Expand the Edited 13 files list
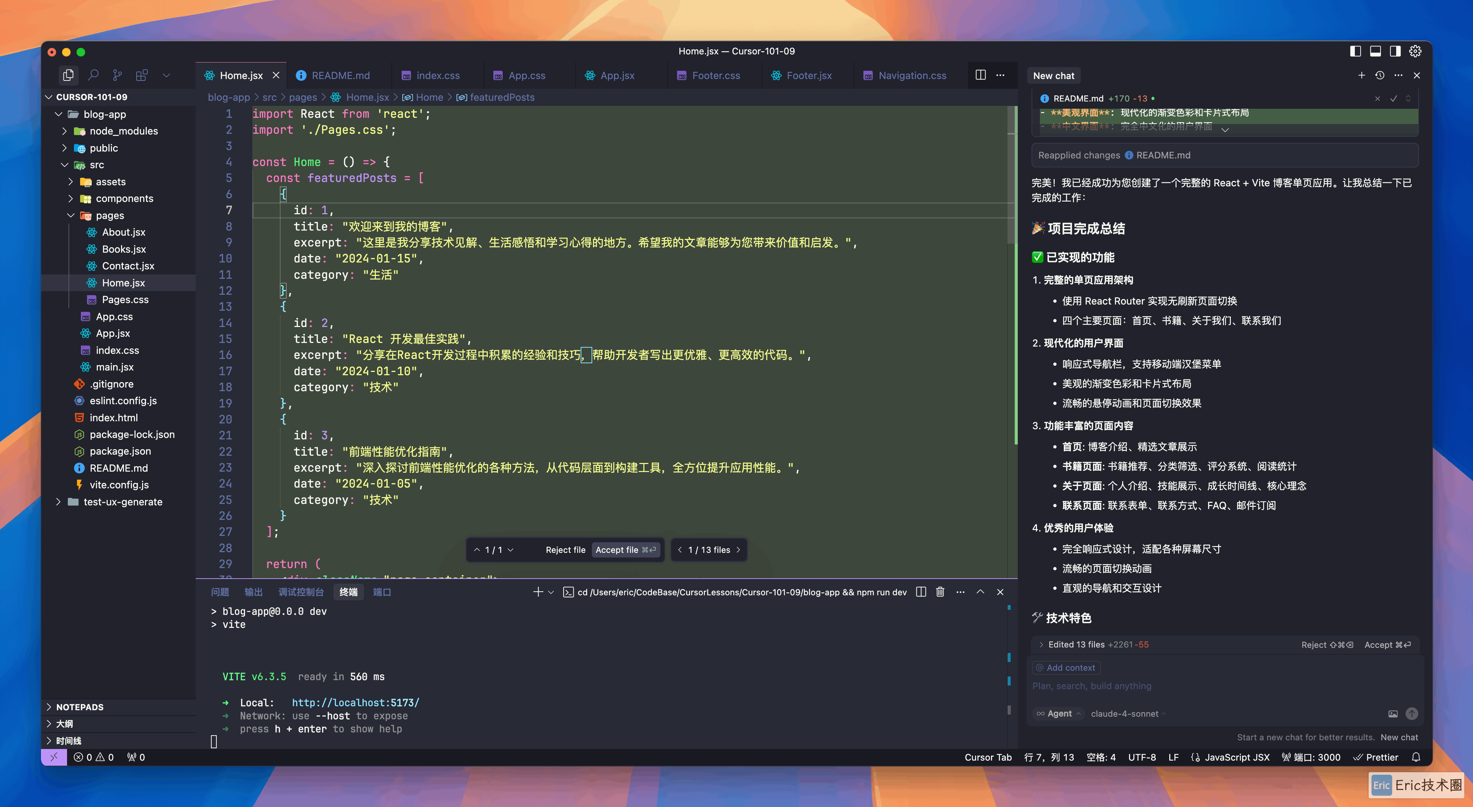This screenshot has height=807, width=1473. tap(1041, 645)
